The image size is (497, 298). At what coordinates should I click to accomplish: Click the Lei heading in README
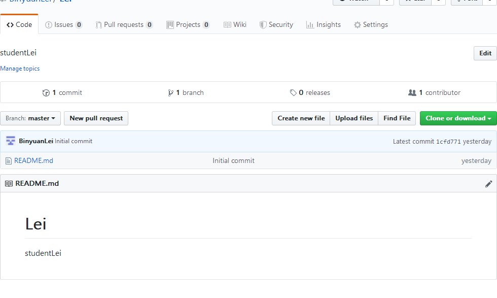pos(36,224)
